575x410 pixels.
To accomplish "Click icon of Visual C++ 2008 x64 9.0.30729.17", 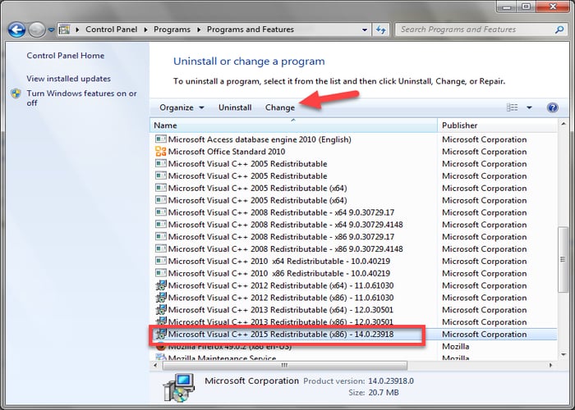I will 161,212.
